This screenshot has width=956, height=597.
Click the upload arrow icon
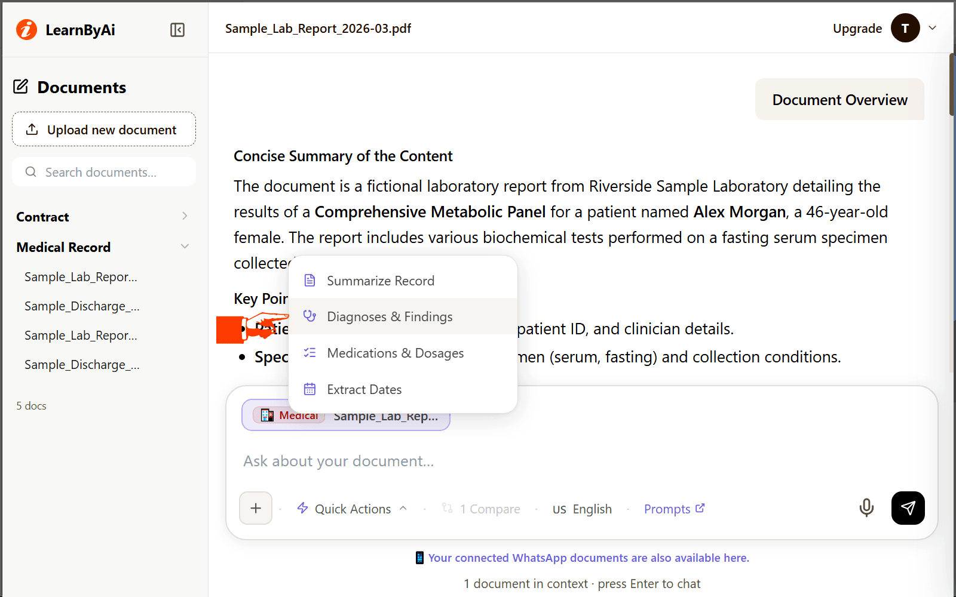coord(32,130)
